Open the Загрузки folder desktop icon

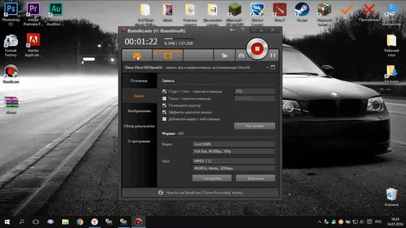click(391, 74)
